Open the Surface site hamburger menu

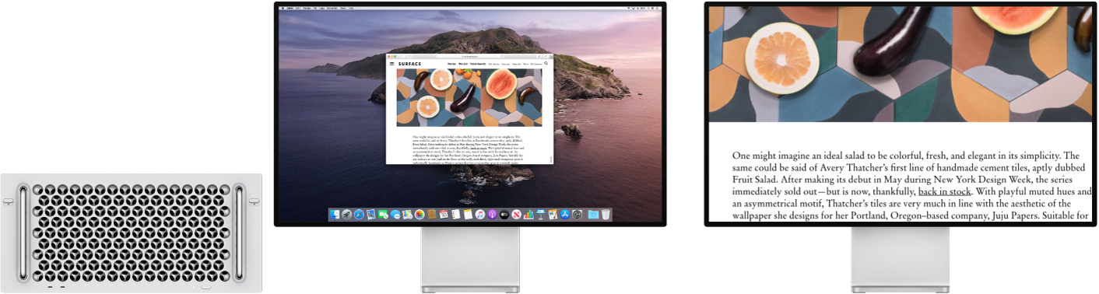coord(391,64)
